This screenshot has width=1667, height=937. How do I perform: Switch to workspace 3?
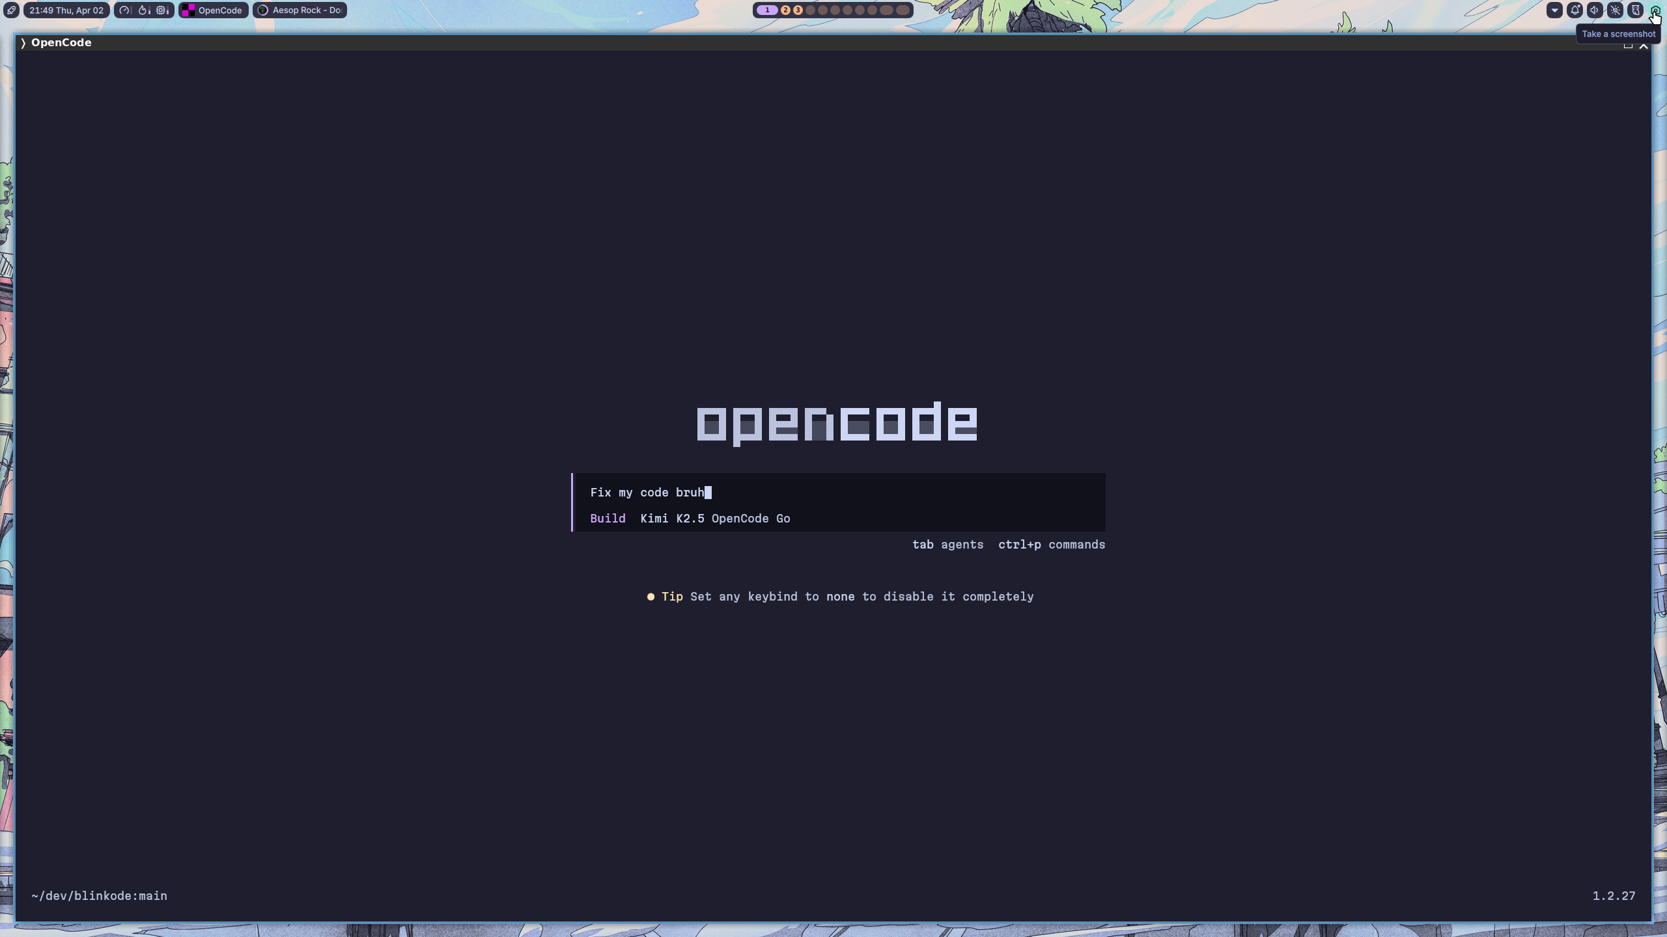[x=798, y=10]
